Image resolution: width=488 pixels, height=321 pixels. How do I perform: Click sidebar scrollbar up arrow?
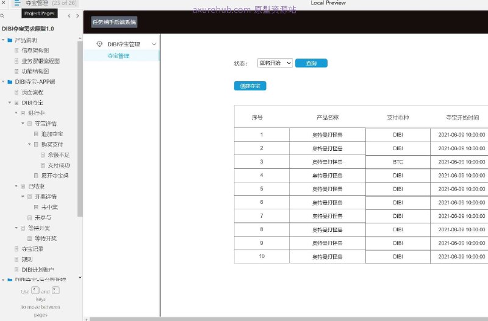80,38
